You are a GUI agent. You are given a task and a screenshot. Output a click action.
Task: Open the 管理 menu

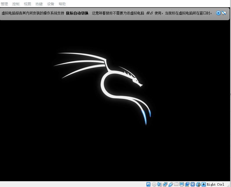[4, 4]
